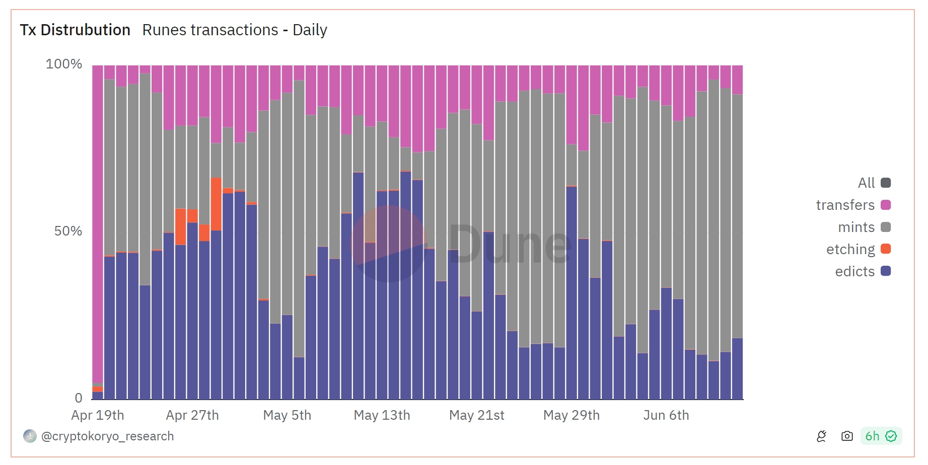The image size is (928, 465).
Task: Open the @cryptokoryo_research author link
Action: (x=107, y=436)
